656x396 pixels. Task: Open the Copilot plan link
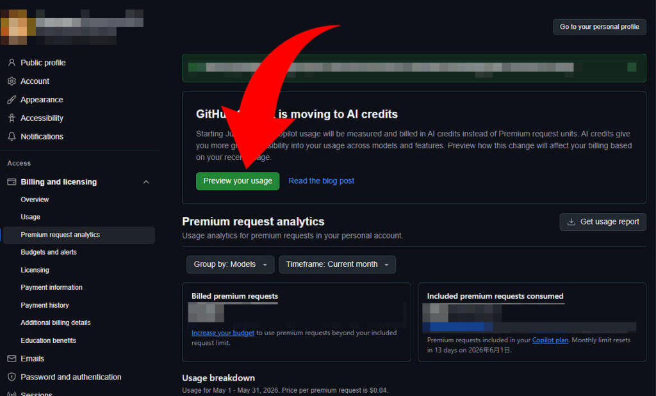click(x=550, y=340)
